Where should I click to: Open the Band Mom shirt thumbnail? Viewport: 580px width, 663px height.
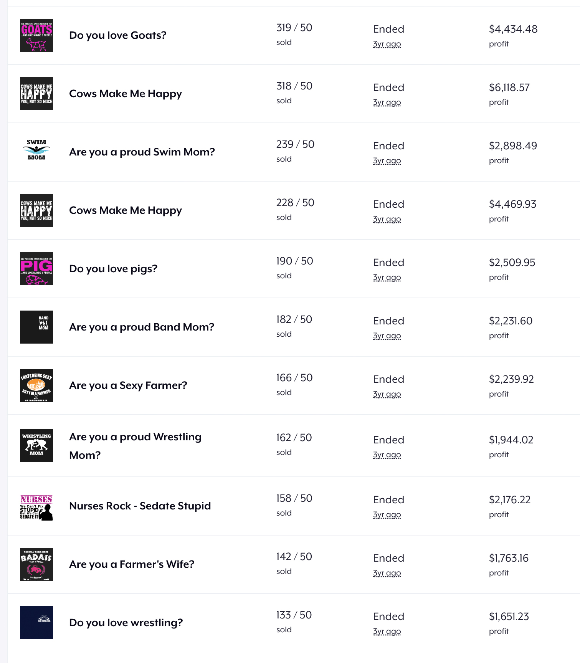(x=36, y=327)
